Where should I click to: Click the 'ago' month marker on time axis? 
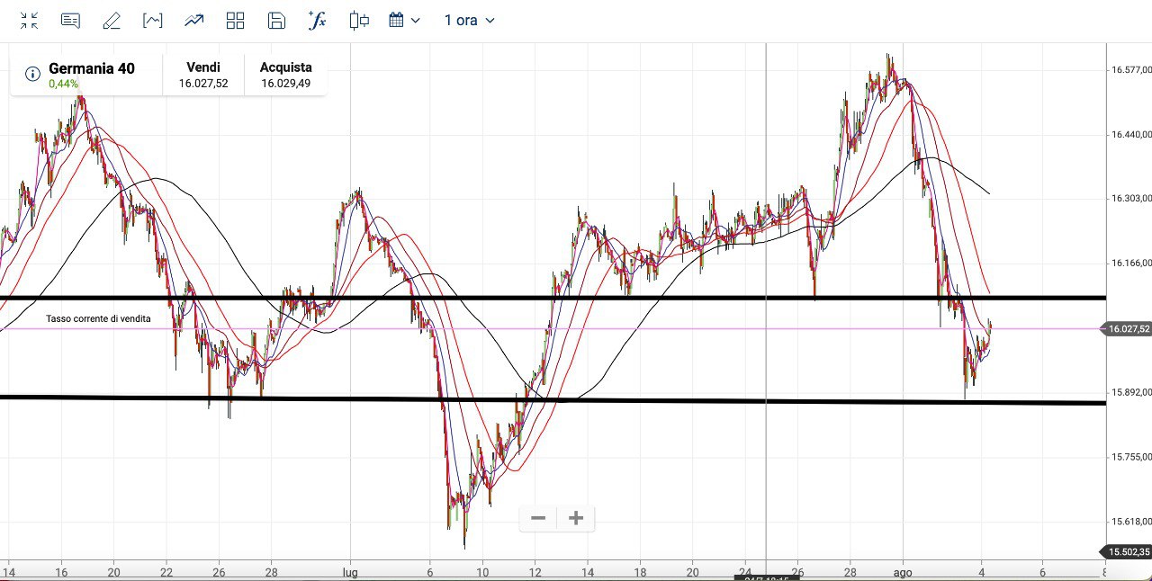coord(904,572)
